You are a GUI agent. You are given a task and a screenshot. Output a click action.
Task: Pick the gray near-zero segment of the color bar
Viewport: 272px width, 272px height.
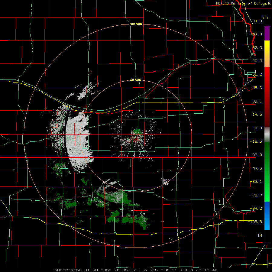pos(267,134)
